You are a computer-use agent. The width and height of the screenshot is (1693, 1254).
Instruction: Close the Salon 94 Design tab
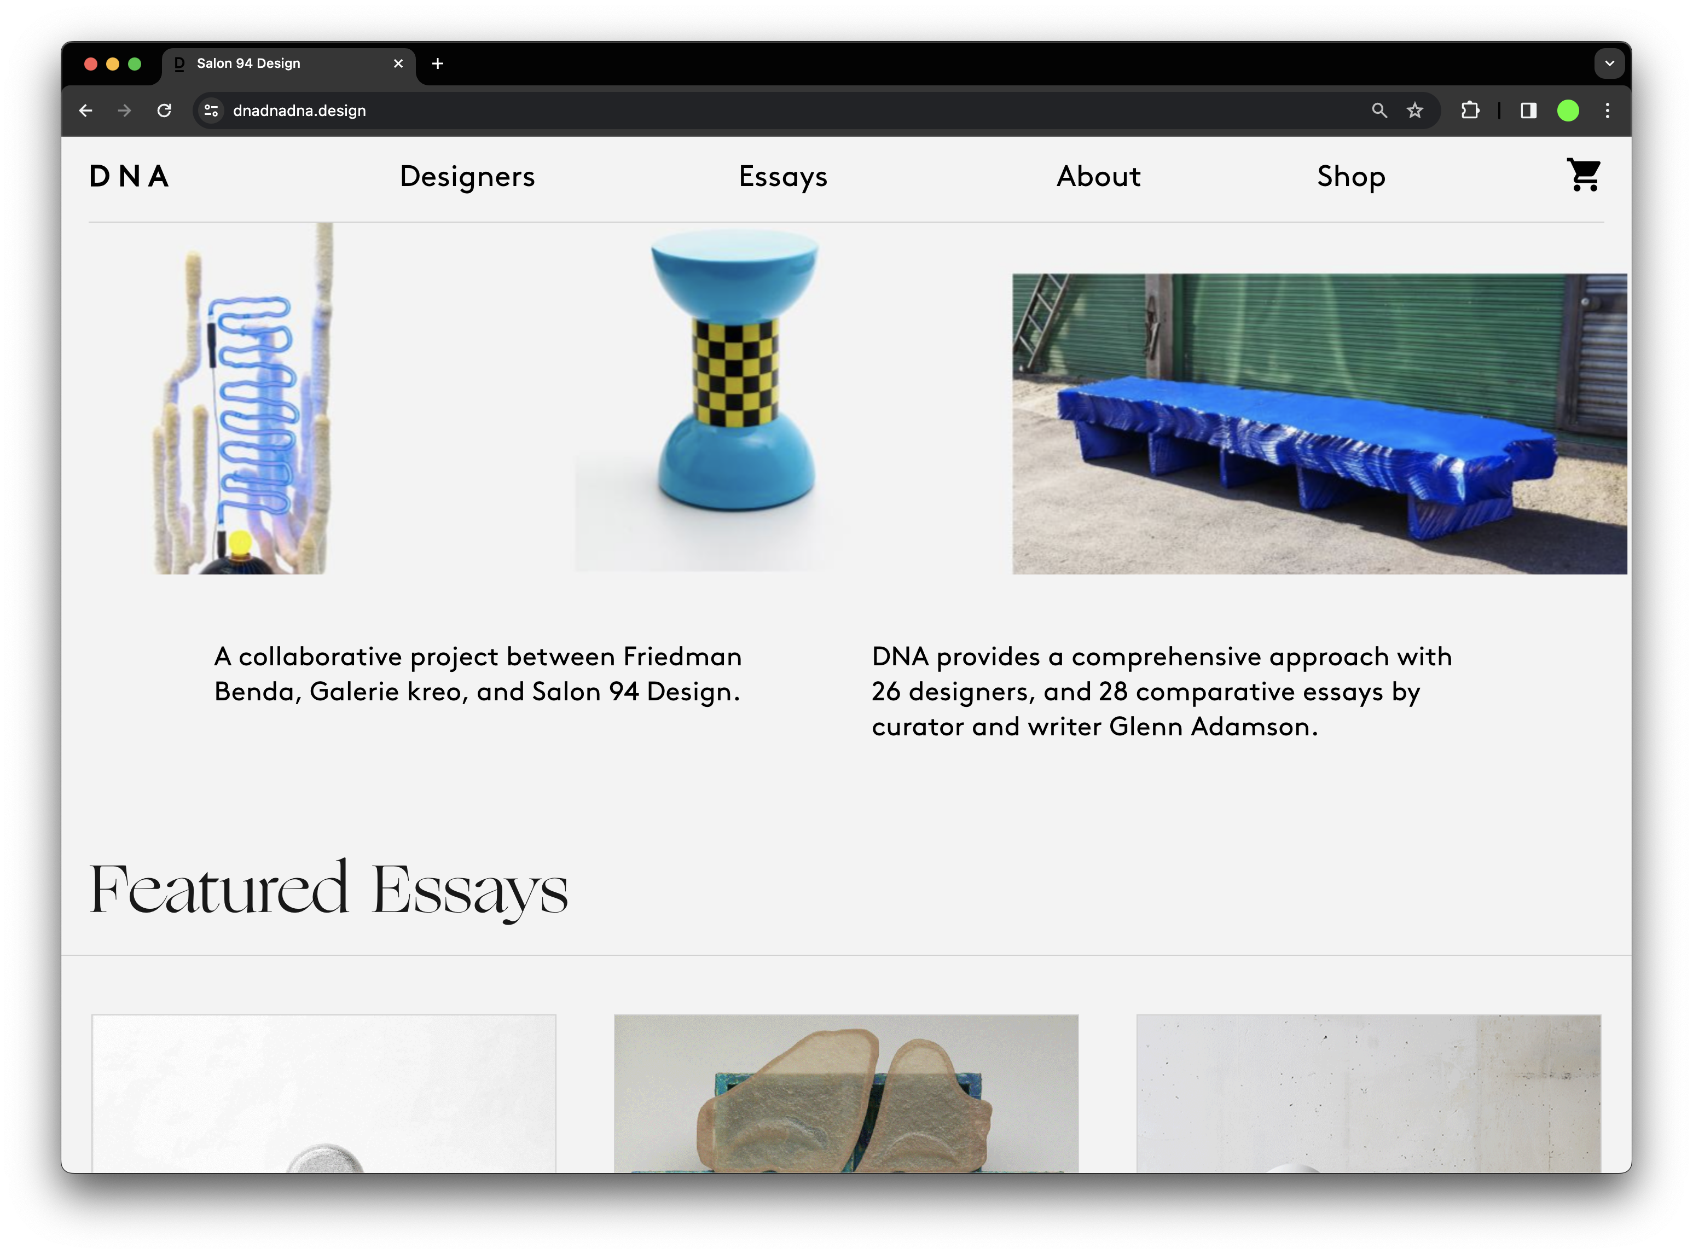398,64
